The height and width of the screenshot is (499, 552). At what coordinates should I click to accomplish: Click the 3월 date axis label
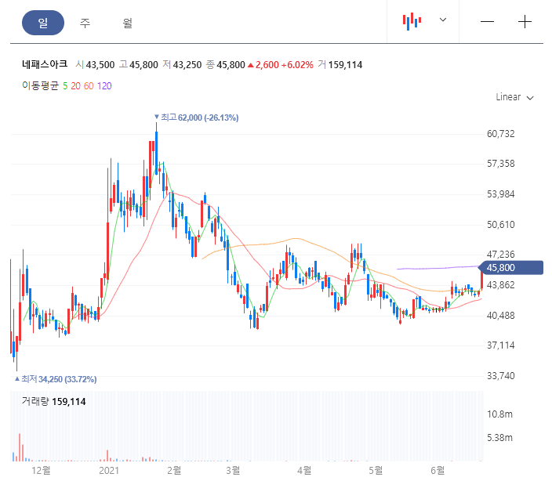coord(233,471)
